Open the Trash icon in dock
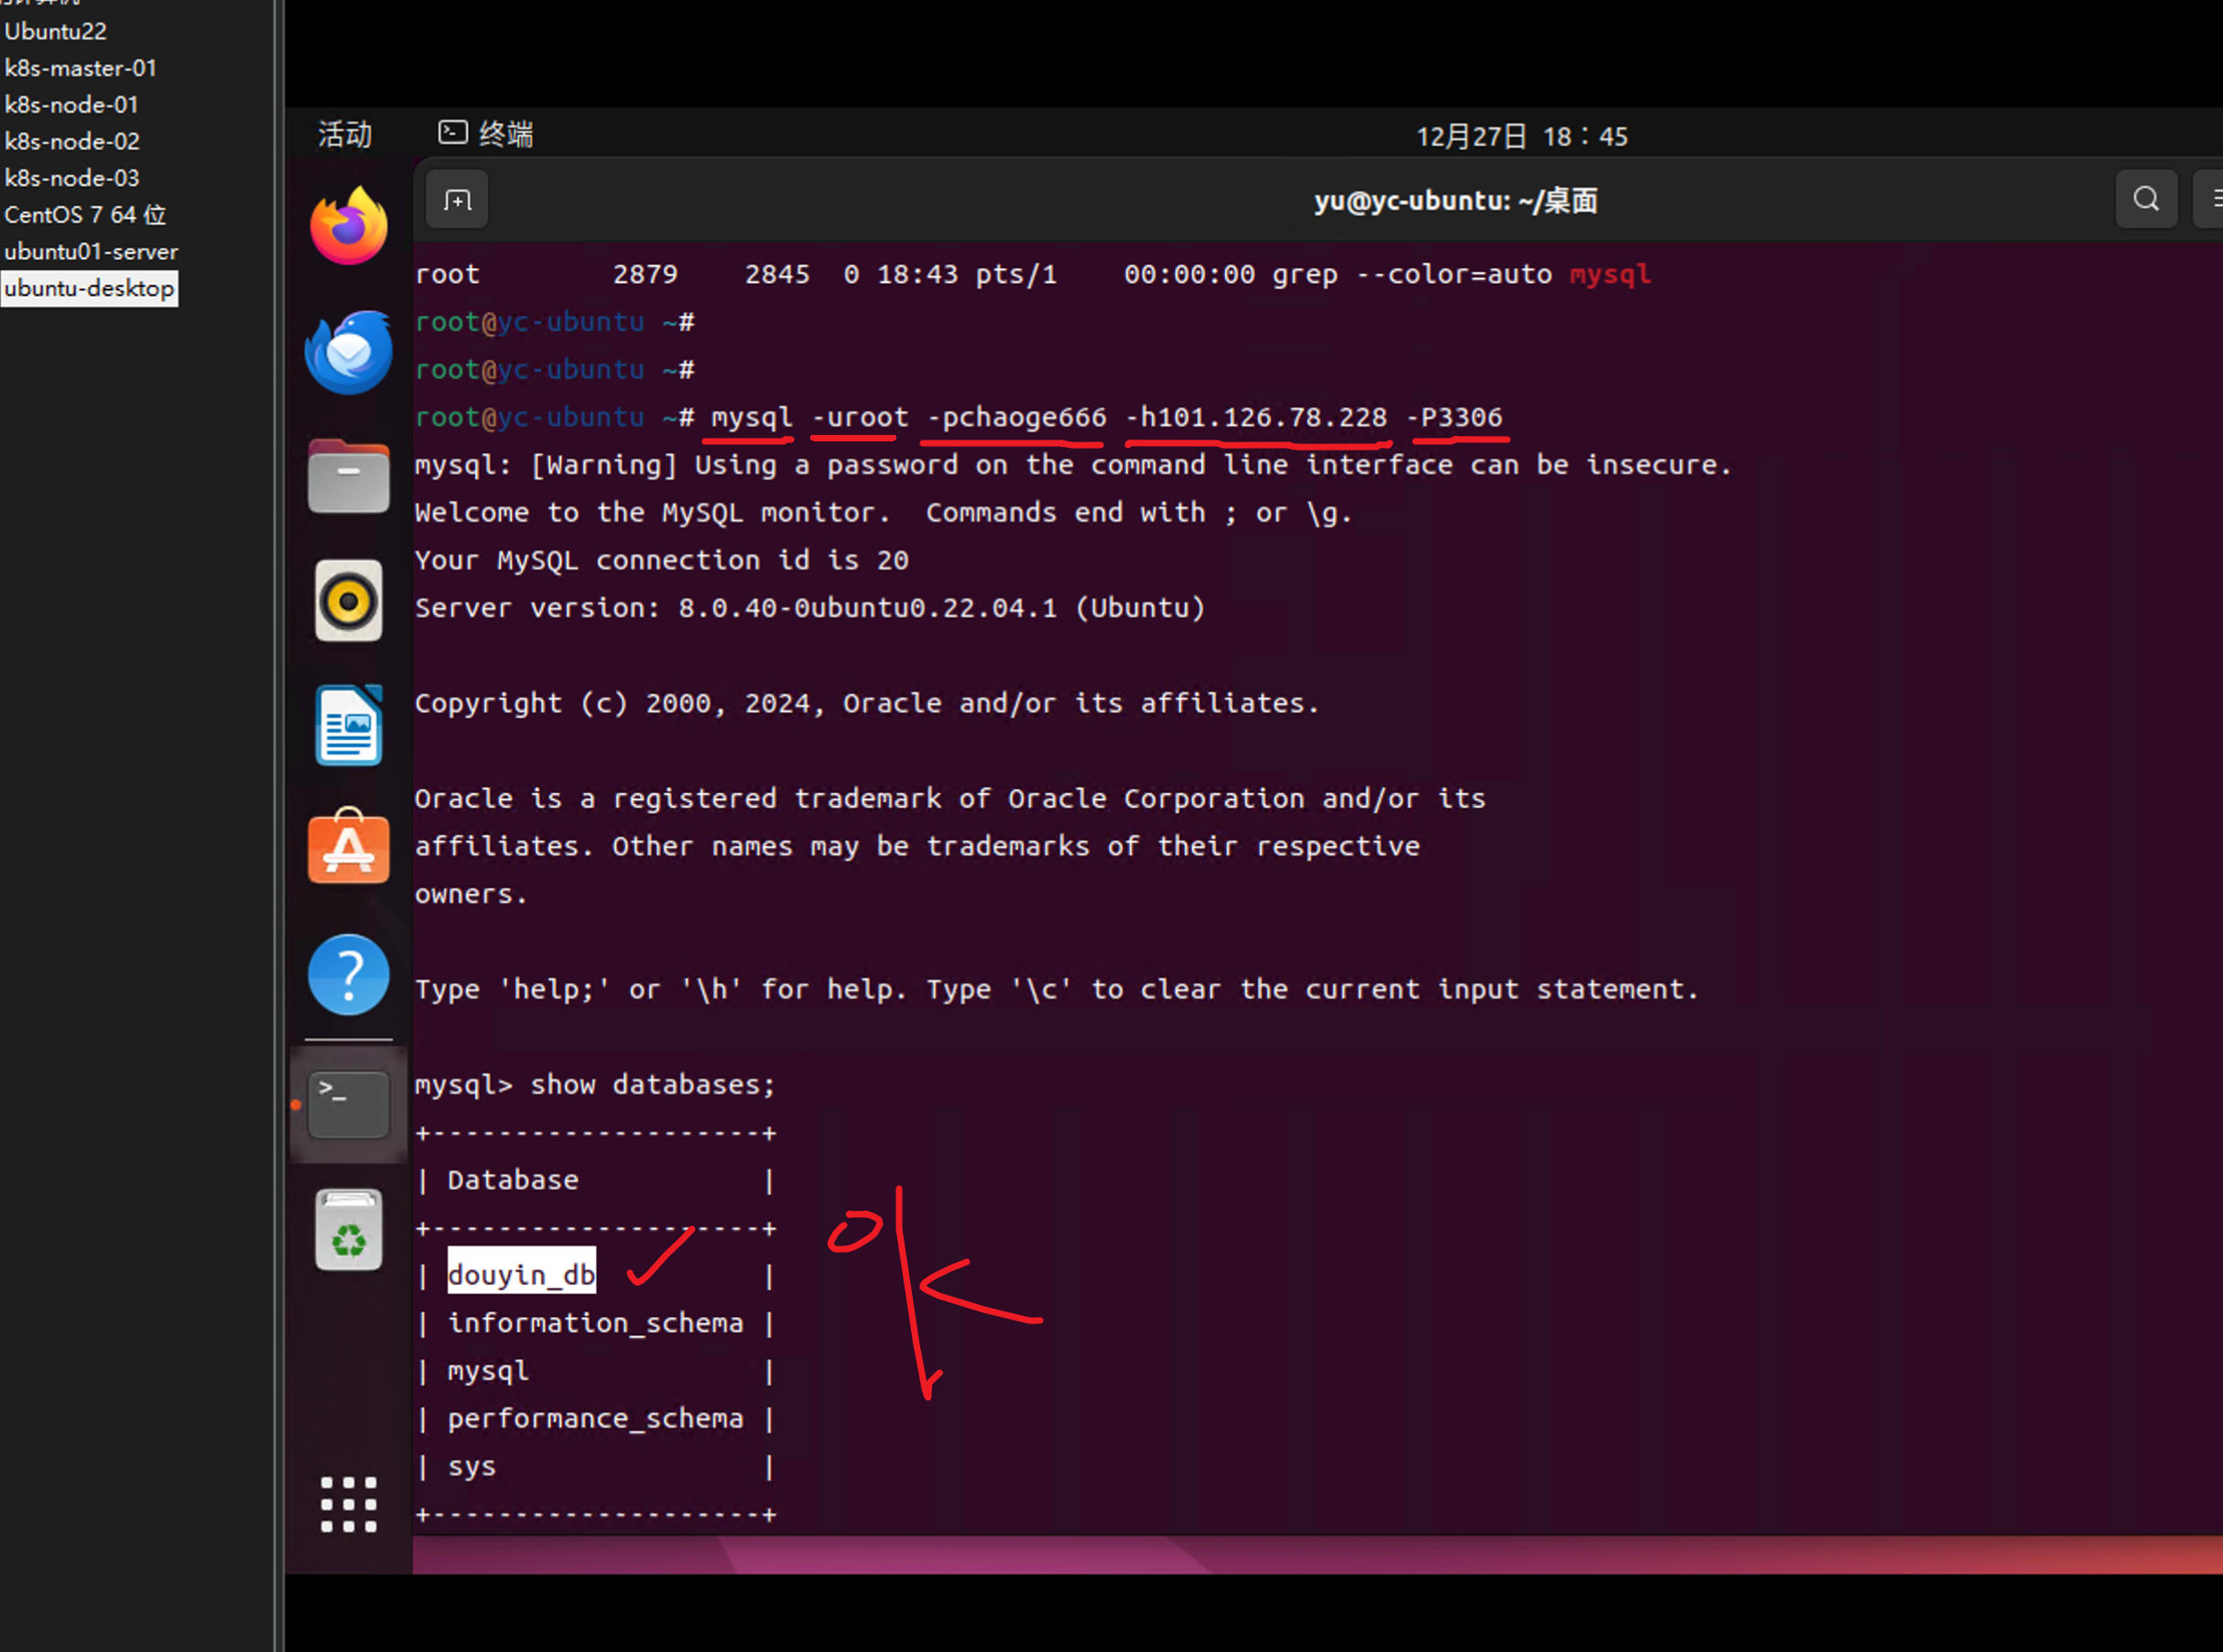 (x=348, y=1230)
